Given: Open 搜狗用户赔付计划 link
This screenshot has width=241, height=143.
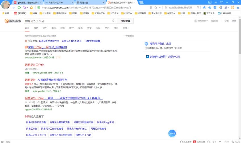Looking at the screenshot, I should (x=160, y=44).
